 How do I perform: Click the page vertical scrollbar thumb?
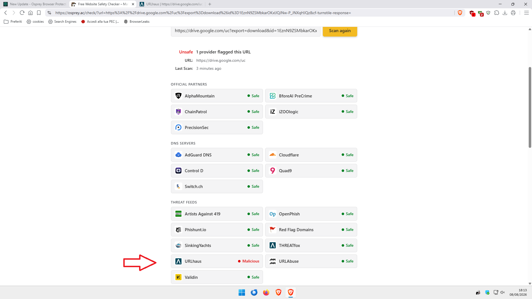tap(530, 107)
